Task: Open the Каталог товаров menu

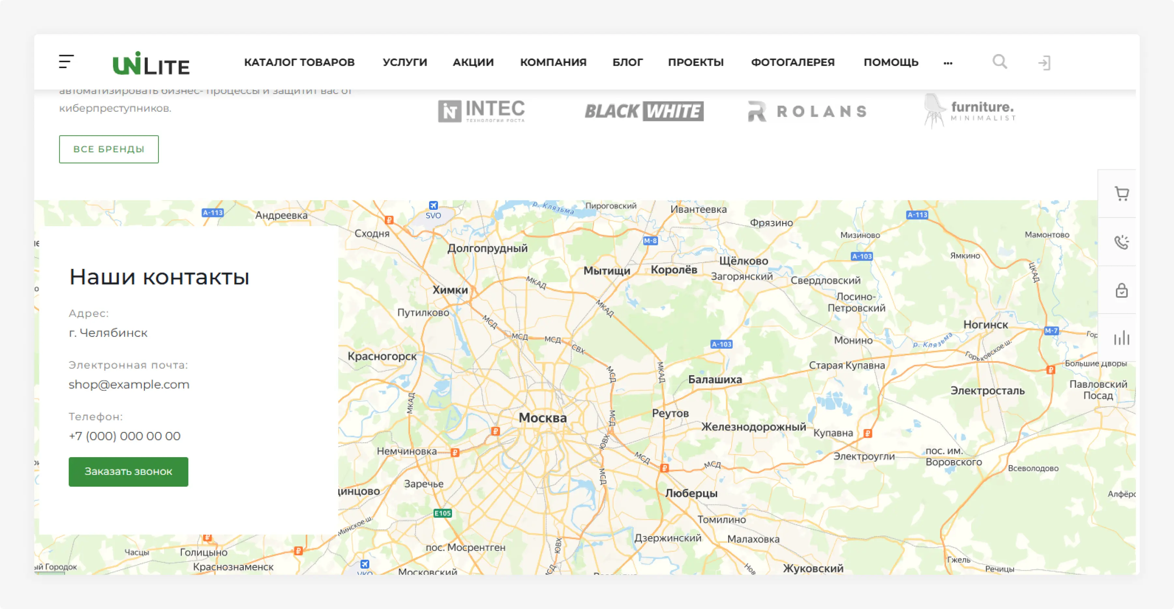Action: tap(299, 63)
